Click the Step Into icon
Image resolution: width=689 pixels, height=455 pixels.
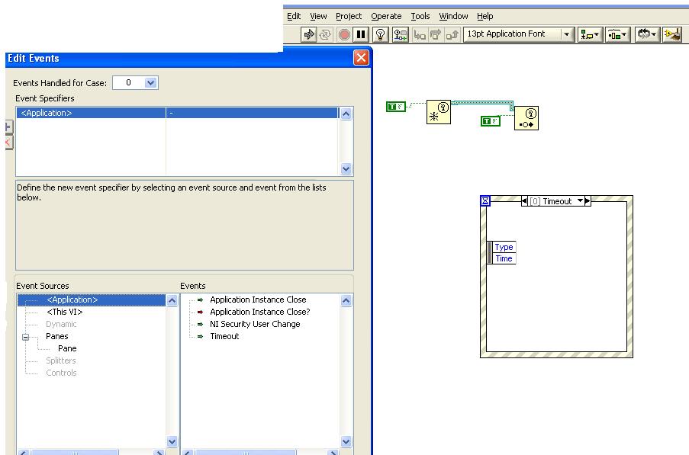(420, 34)
